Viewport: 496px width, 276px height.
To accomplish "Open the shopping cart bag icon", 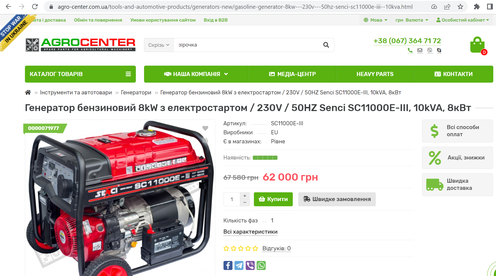I will [477, 45].
